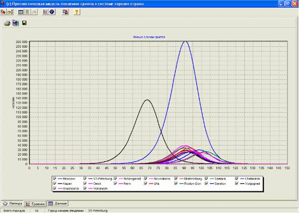Open help via the yellow question mark icon
The width and height of the screenshot is (299, 213).
click(x=77, y=12)
